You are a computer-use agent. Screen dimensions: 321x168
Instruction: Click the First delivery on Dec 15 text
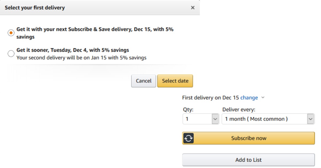point(210,98)
